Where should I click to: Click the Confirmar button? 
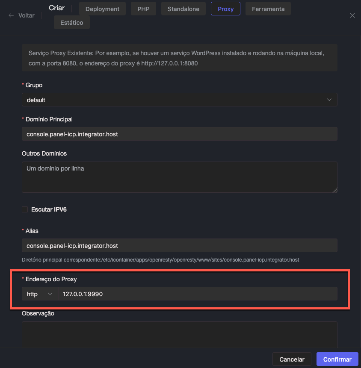[x=337, y=359]
